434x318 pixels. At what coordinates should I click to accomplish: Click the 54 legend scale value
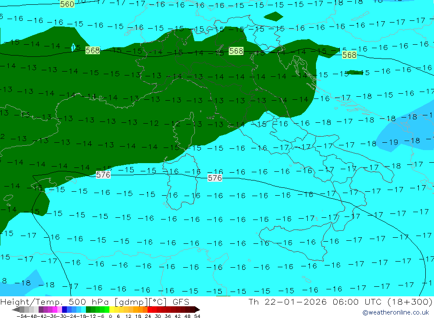click(197, 316)
